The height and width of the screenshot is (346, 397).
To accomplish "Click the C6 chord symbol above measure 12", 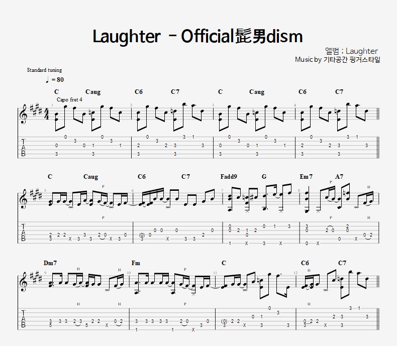I will pyautogui.click(x=305, y=263).
